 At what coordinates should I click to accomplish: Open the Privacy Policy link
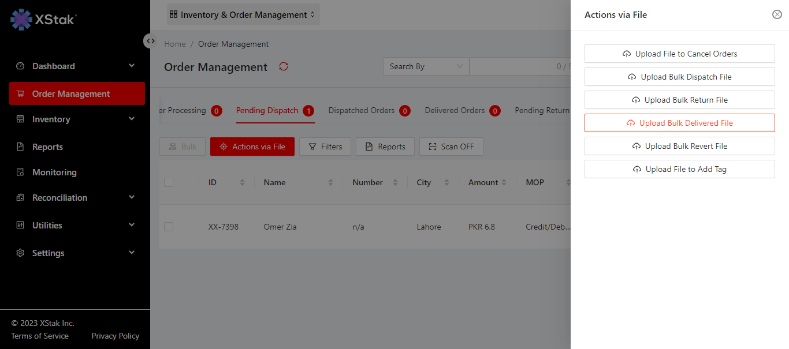(x=116, y=336)
